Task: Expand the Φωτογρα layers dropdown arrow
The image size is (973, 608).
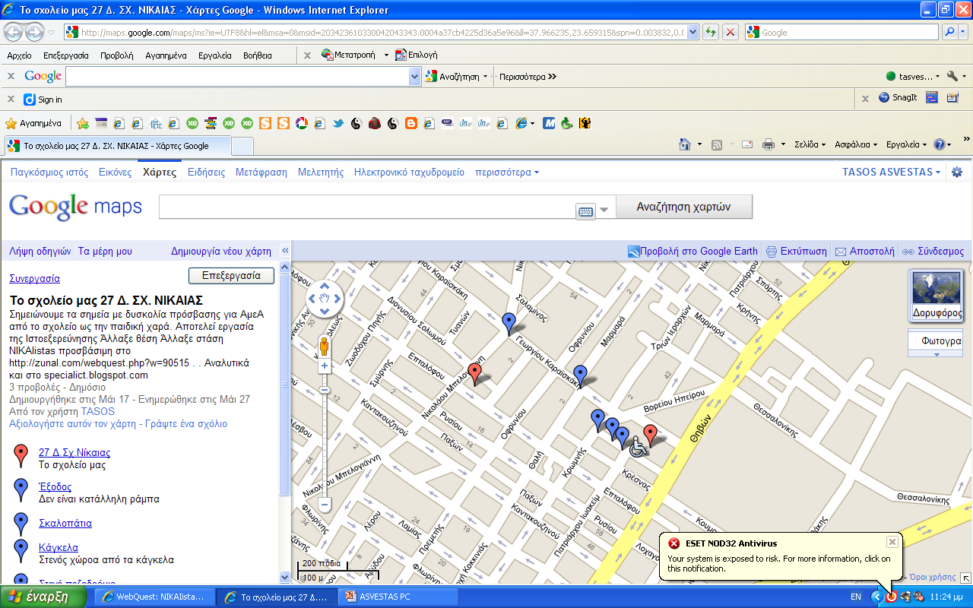Action: pyautogui.click(x=936, y=354)
